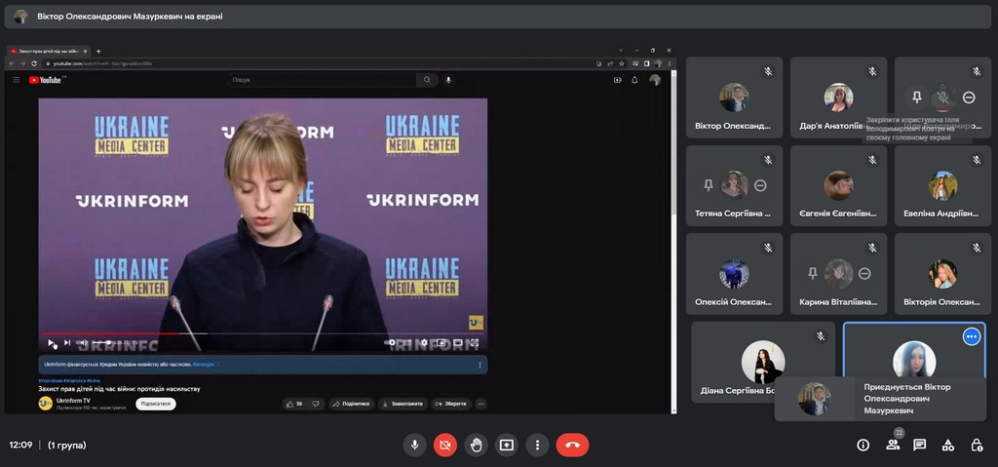Remove Карина Віталіївна from the call

[864, 274]
